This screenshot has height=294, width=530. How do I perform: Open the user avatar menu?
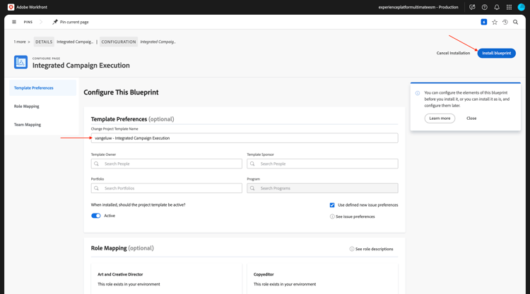point(522,7)
